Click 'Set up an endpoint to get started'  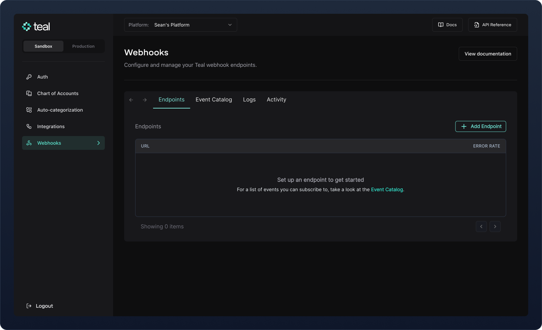[x=321, y=180]
